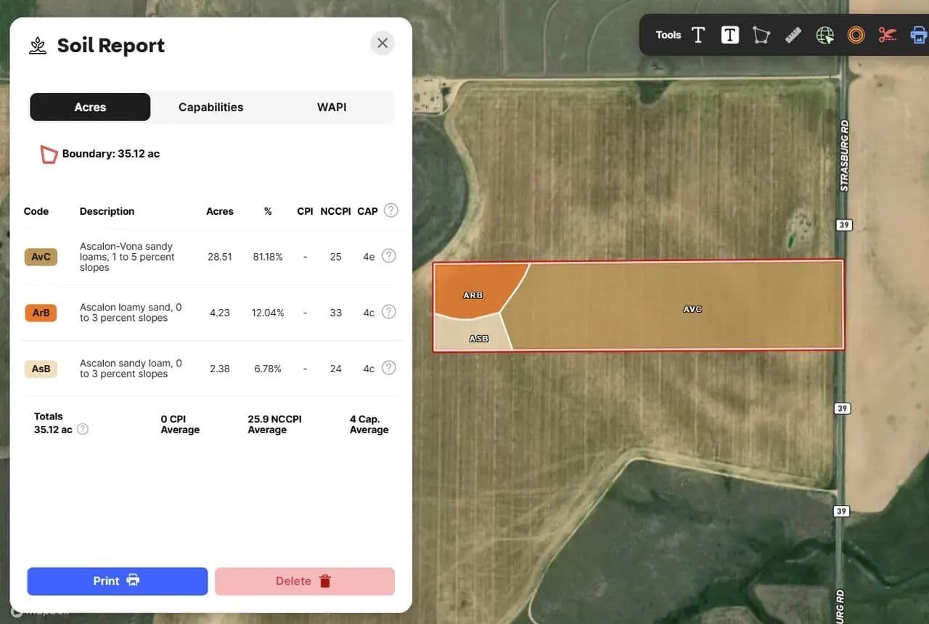
Task: Select the orange concentric rings tool
Action: coord(856,35)
